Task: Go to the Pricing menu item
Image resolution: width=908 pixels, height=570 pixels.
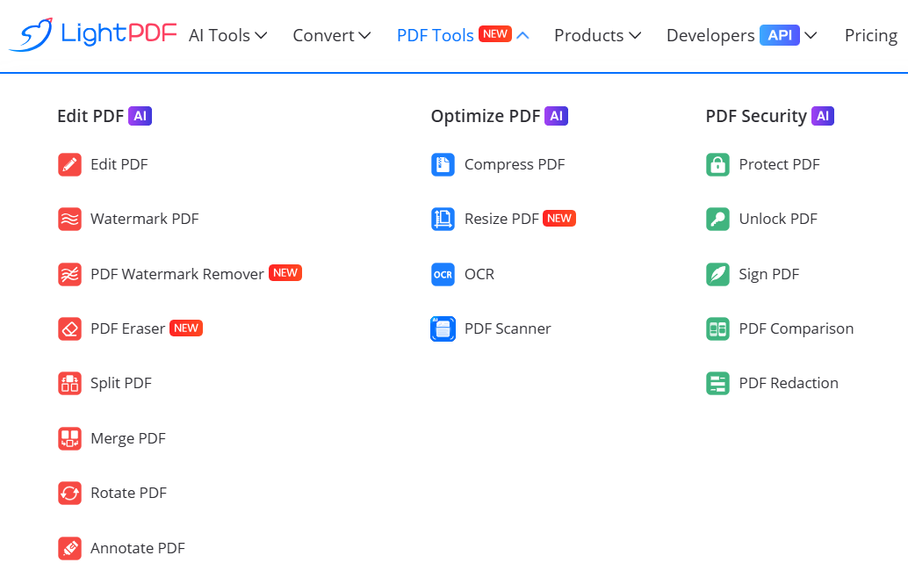Action: coord(870,35)
